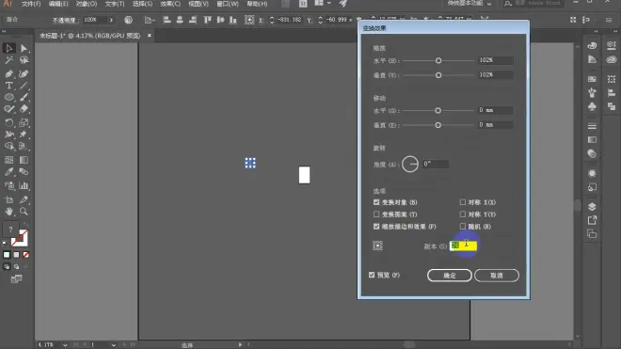Select the Eyedropper tool
Viewport: 621px width, 349px height.
(8, 172)
